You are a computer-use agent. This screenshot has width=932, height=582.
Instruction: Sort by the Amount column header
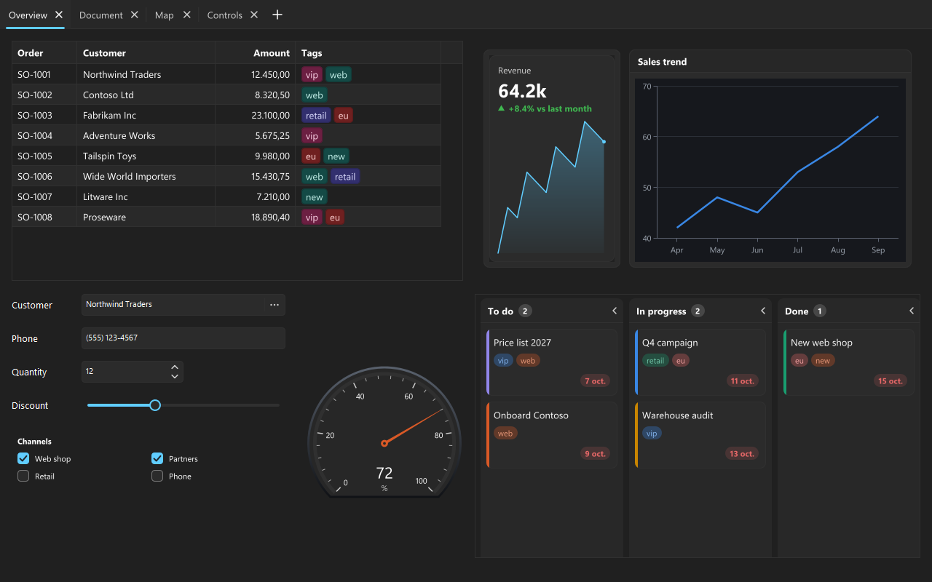(x=256, y=53)
